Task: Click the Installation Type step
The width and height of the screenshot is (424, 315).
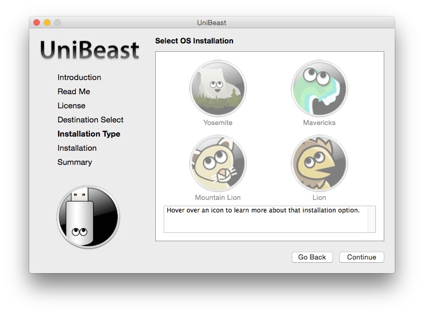Action: (x=89, y=134)
